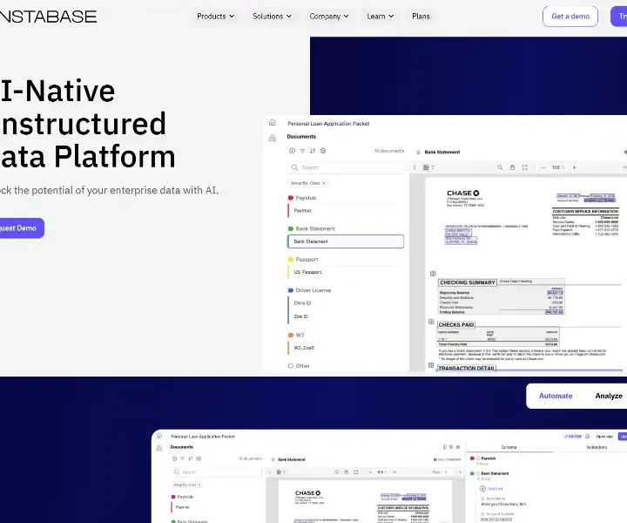Click the Request Demo button
Image resolution: width=627 pixels, height=523 pixels.
coord(20,228)
